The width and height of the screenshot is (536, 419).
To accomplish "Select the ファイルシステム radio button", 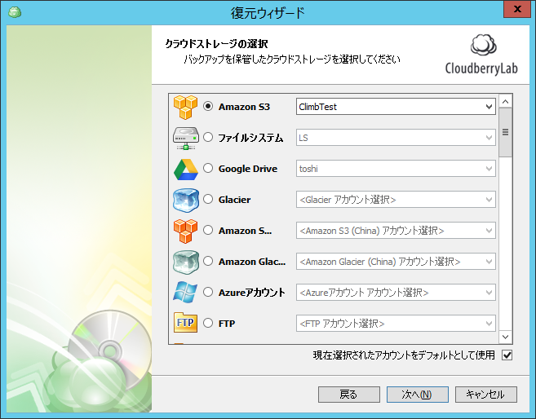I will (208, 137).
